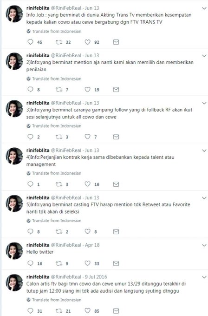Like the 2)Info tweet with 19 likes
Image resolution: width=208 pixels, height=316 pixels.
[x=87, y=89]
